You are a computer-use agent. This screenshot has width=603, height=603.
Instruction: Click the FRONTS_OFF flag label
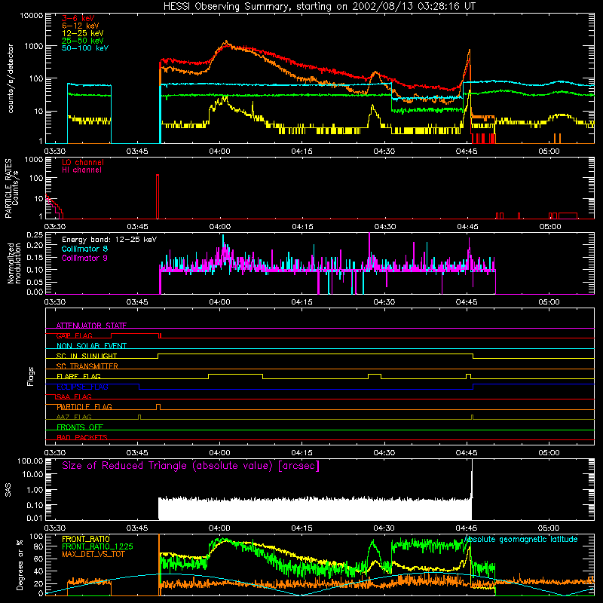80,427
